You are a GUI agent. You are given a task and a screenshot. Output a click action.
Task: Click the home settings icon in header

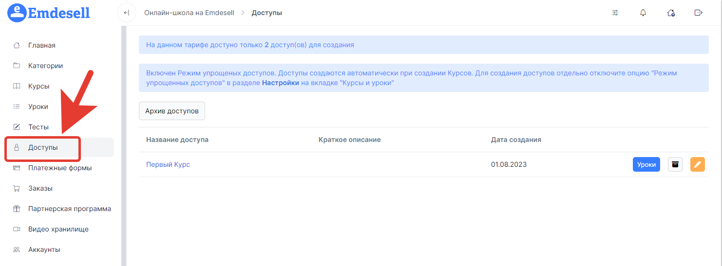tap(671, 13)
